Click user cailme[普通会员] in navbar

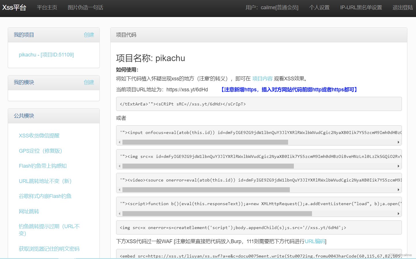coord(272,7)
